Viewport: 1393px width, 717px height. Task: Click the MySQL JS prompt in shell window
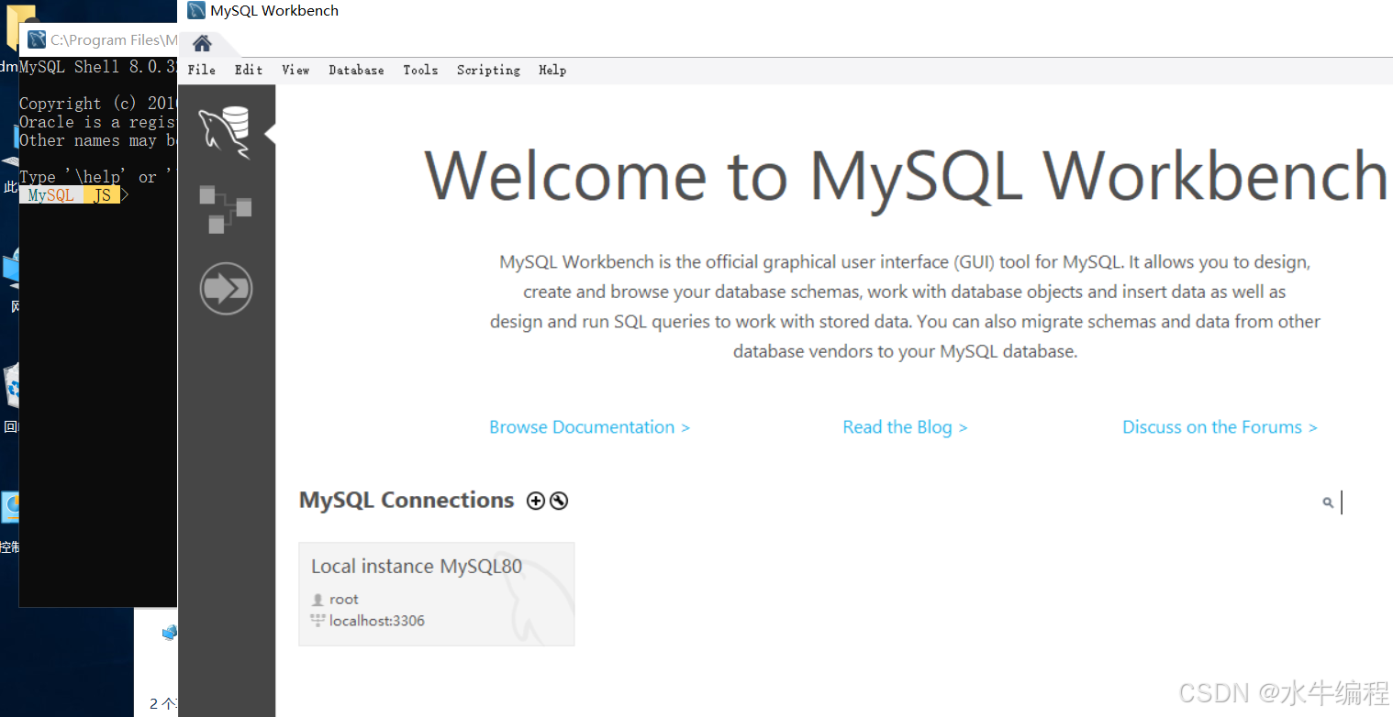click(x=70, y=195)
